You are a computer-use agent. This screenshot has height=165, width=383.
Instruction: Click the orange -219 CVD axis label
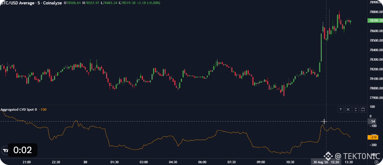pos(373,137)
